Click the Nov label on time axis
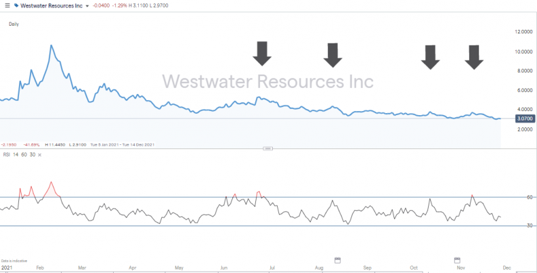Image resolution: width=537 pixels, height=273 pixels. coord(460,268)
